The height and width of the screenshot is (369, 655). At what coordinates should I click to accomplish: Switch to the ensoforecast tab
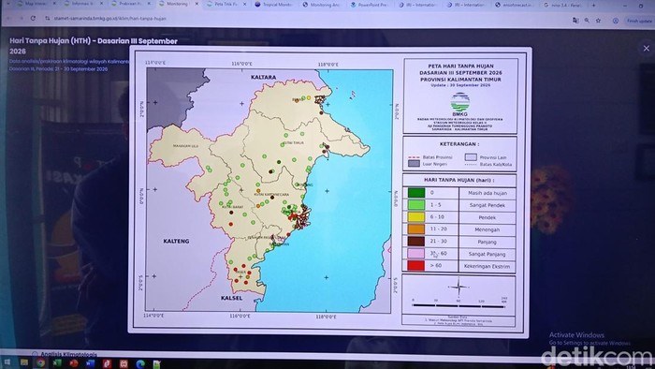point(514,5)
